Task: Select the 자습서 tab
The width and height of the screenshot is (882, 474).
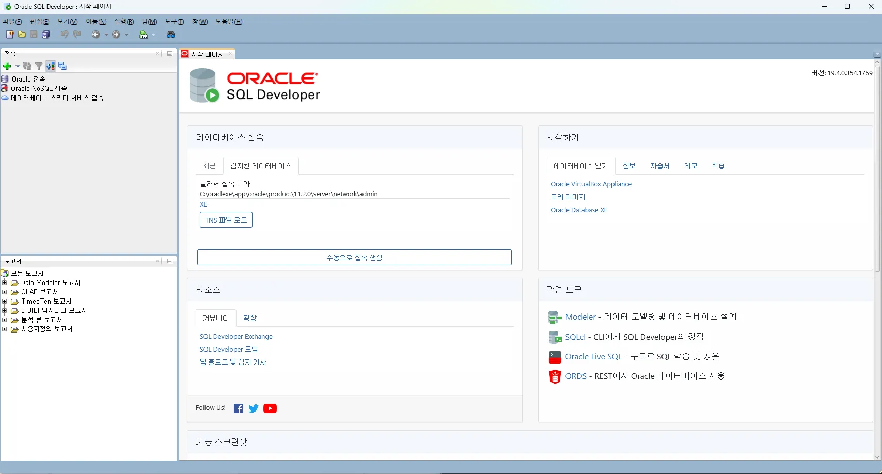Action: (659, 166)
